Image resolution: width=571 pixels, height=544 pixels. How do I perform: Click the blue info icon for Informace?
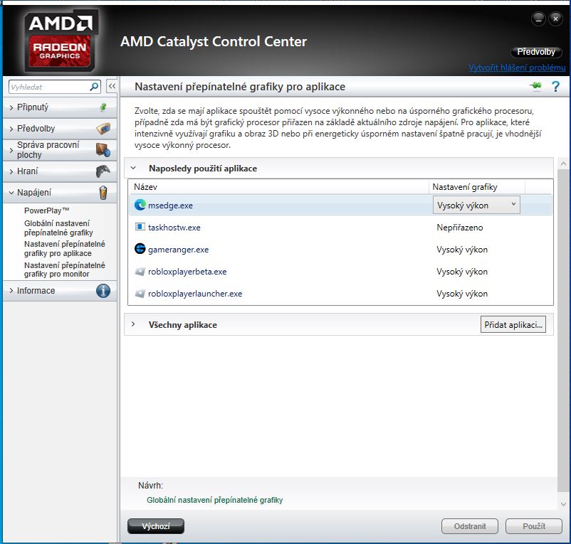coord(103,291)
